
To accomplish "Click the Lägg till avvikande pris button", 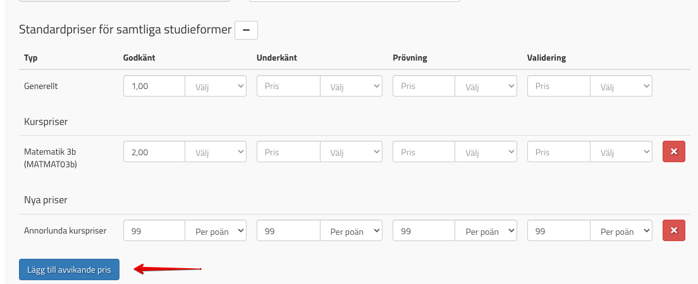I will click(x=69, y=269).
